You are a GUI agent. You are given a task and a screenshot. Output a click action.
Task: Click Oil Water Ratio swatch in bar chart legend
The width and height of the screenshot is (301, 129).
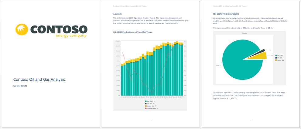146,108
